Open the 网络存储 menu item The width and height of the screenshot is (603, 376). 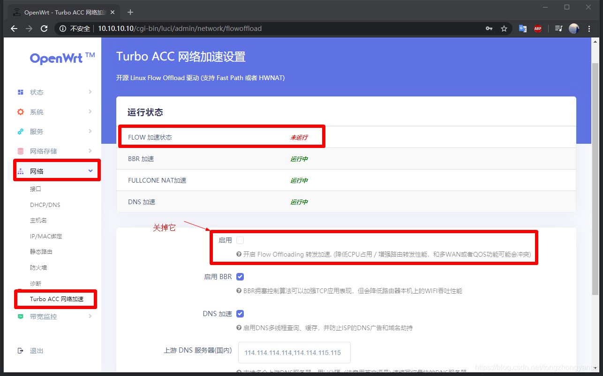[44, 151]
